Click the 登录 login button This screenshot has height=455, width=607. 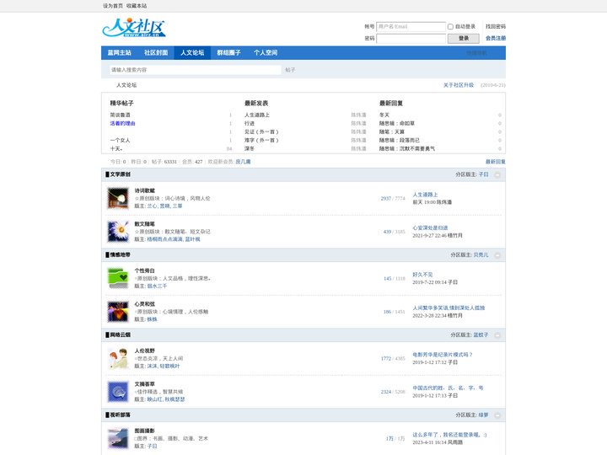coord(464,38)
